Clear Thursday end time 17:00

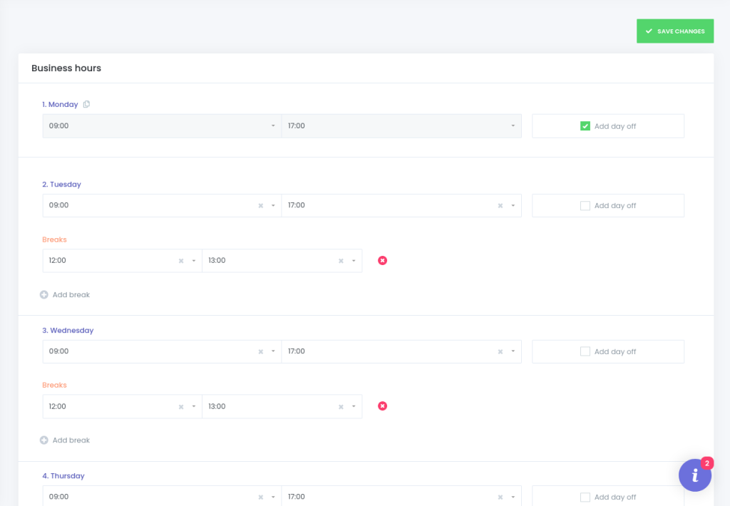[500, 497]
